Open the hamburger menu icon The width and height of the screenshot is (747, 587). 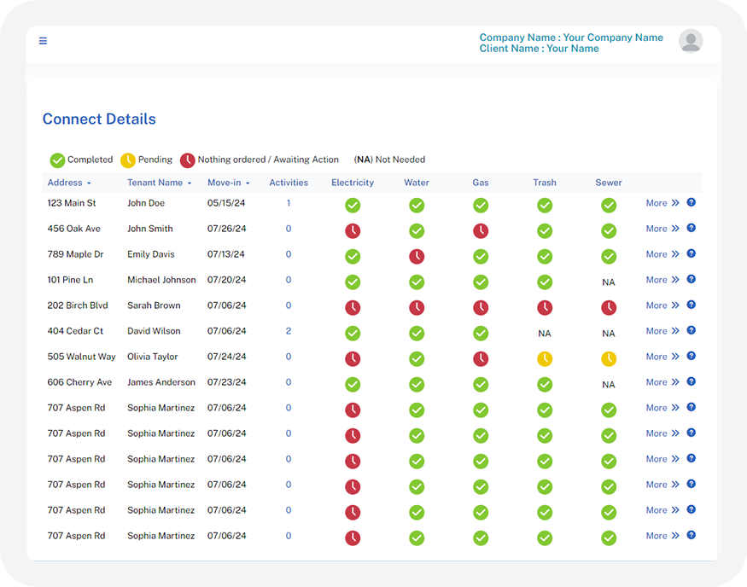coord(43,41)
